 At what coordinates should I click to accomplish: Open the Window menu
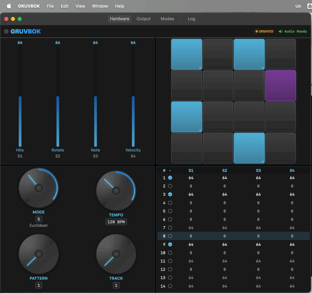pyautogui.click(x=100, y=6)
